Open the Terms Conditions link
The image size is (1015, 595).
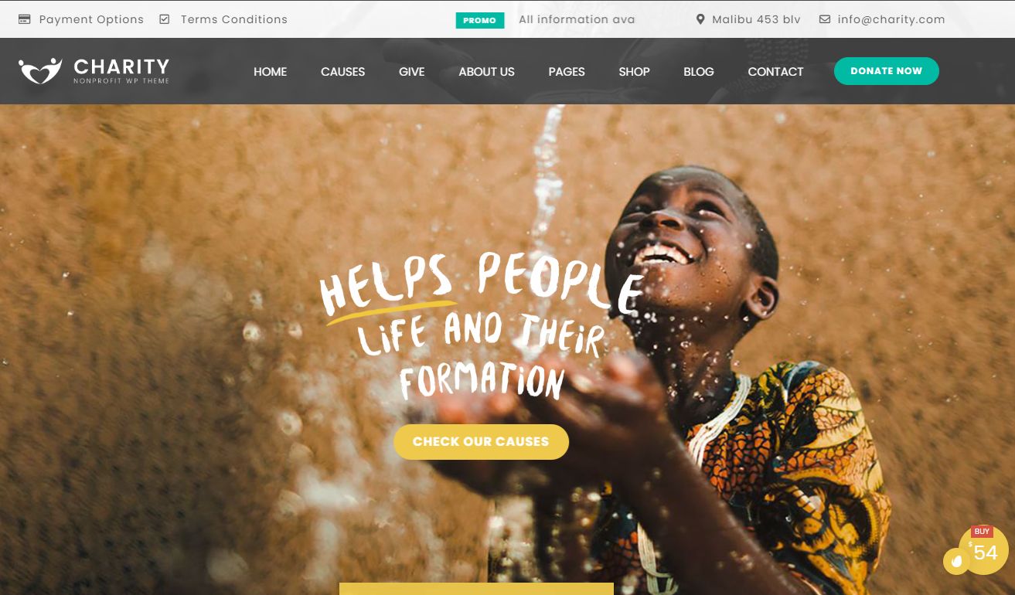pos(234,19)
